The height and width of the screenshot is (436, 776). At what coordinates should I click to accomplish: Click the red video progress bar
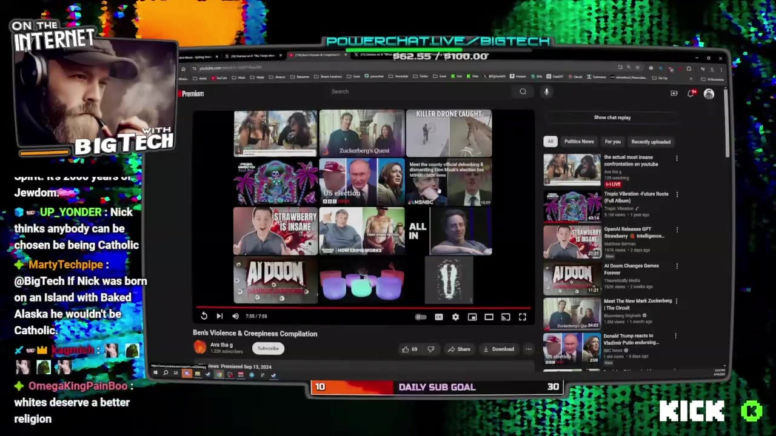[x=364, y=308]
